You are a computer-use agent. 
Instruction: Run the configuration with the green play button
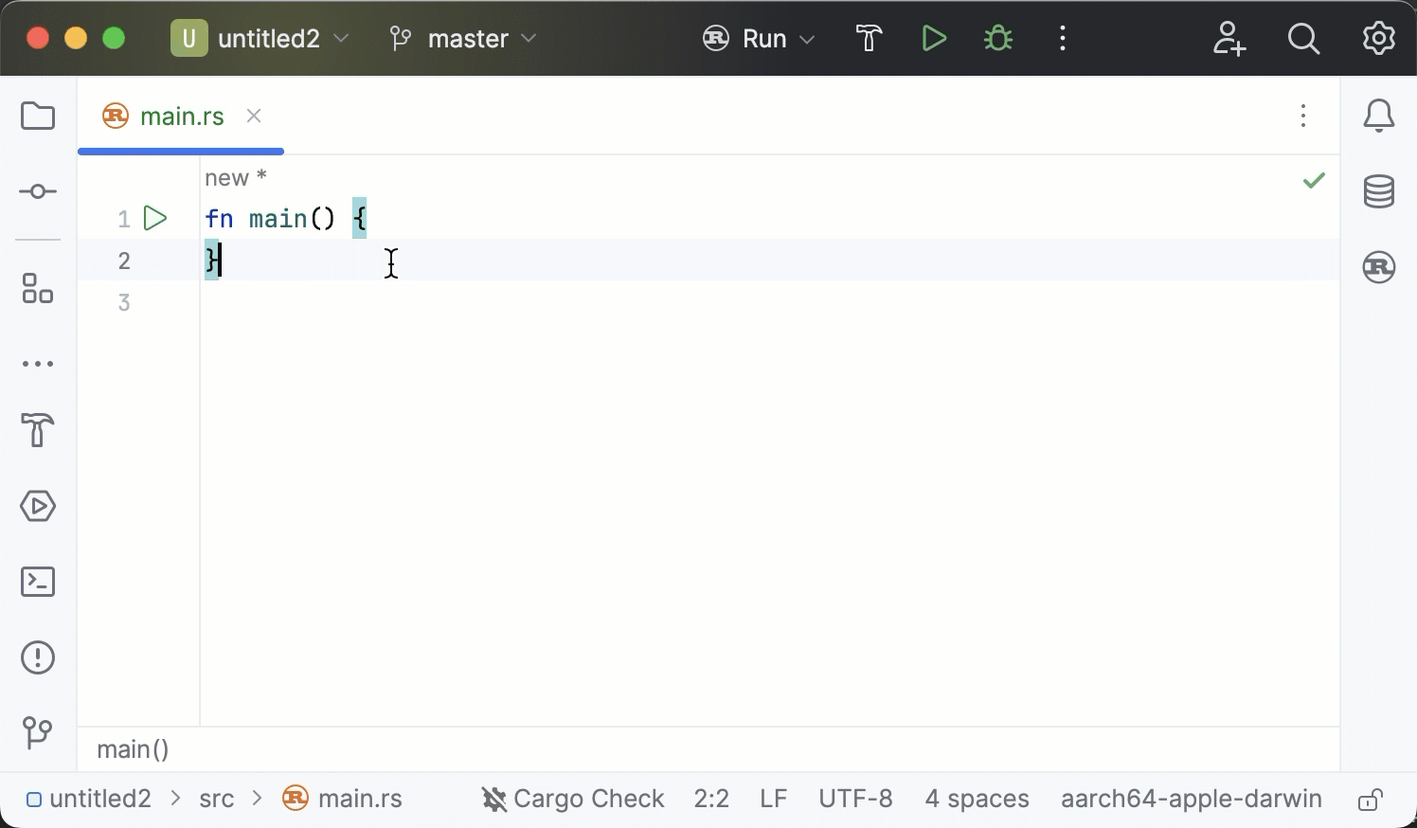pos(934,39)
